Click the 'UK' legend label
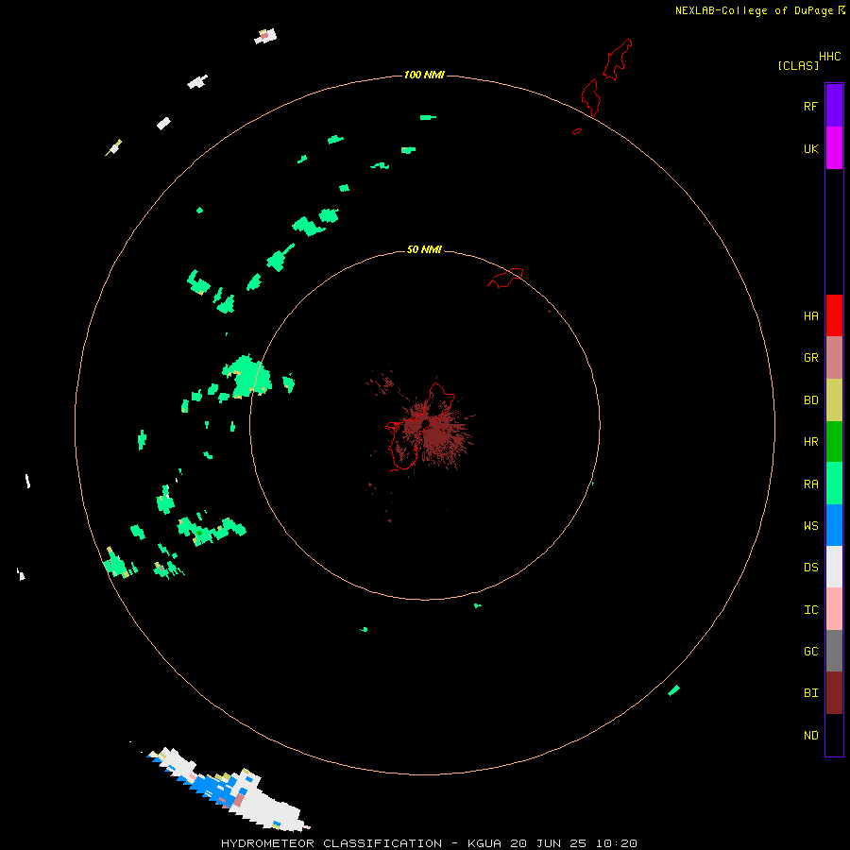850x850 pixels. (810, 148)
